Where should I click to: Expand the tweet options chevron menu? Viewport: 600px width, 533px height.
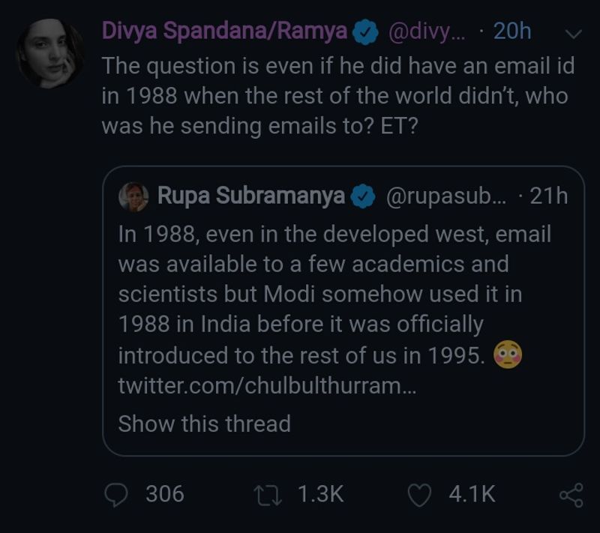[572, 34]
